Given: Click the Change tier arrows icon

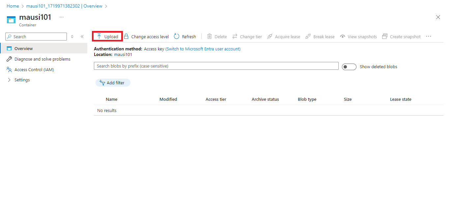Looking at the screenshot, I should point(235,37).
